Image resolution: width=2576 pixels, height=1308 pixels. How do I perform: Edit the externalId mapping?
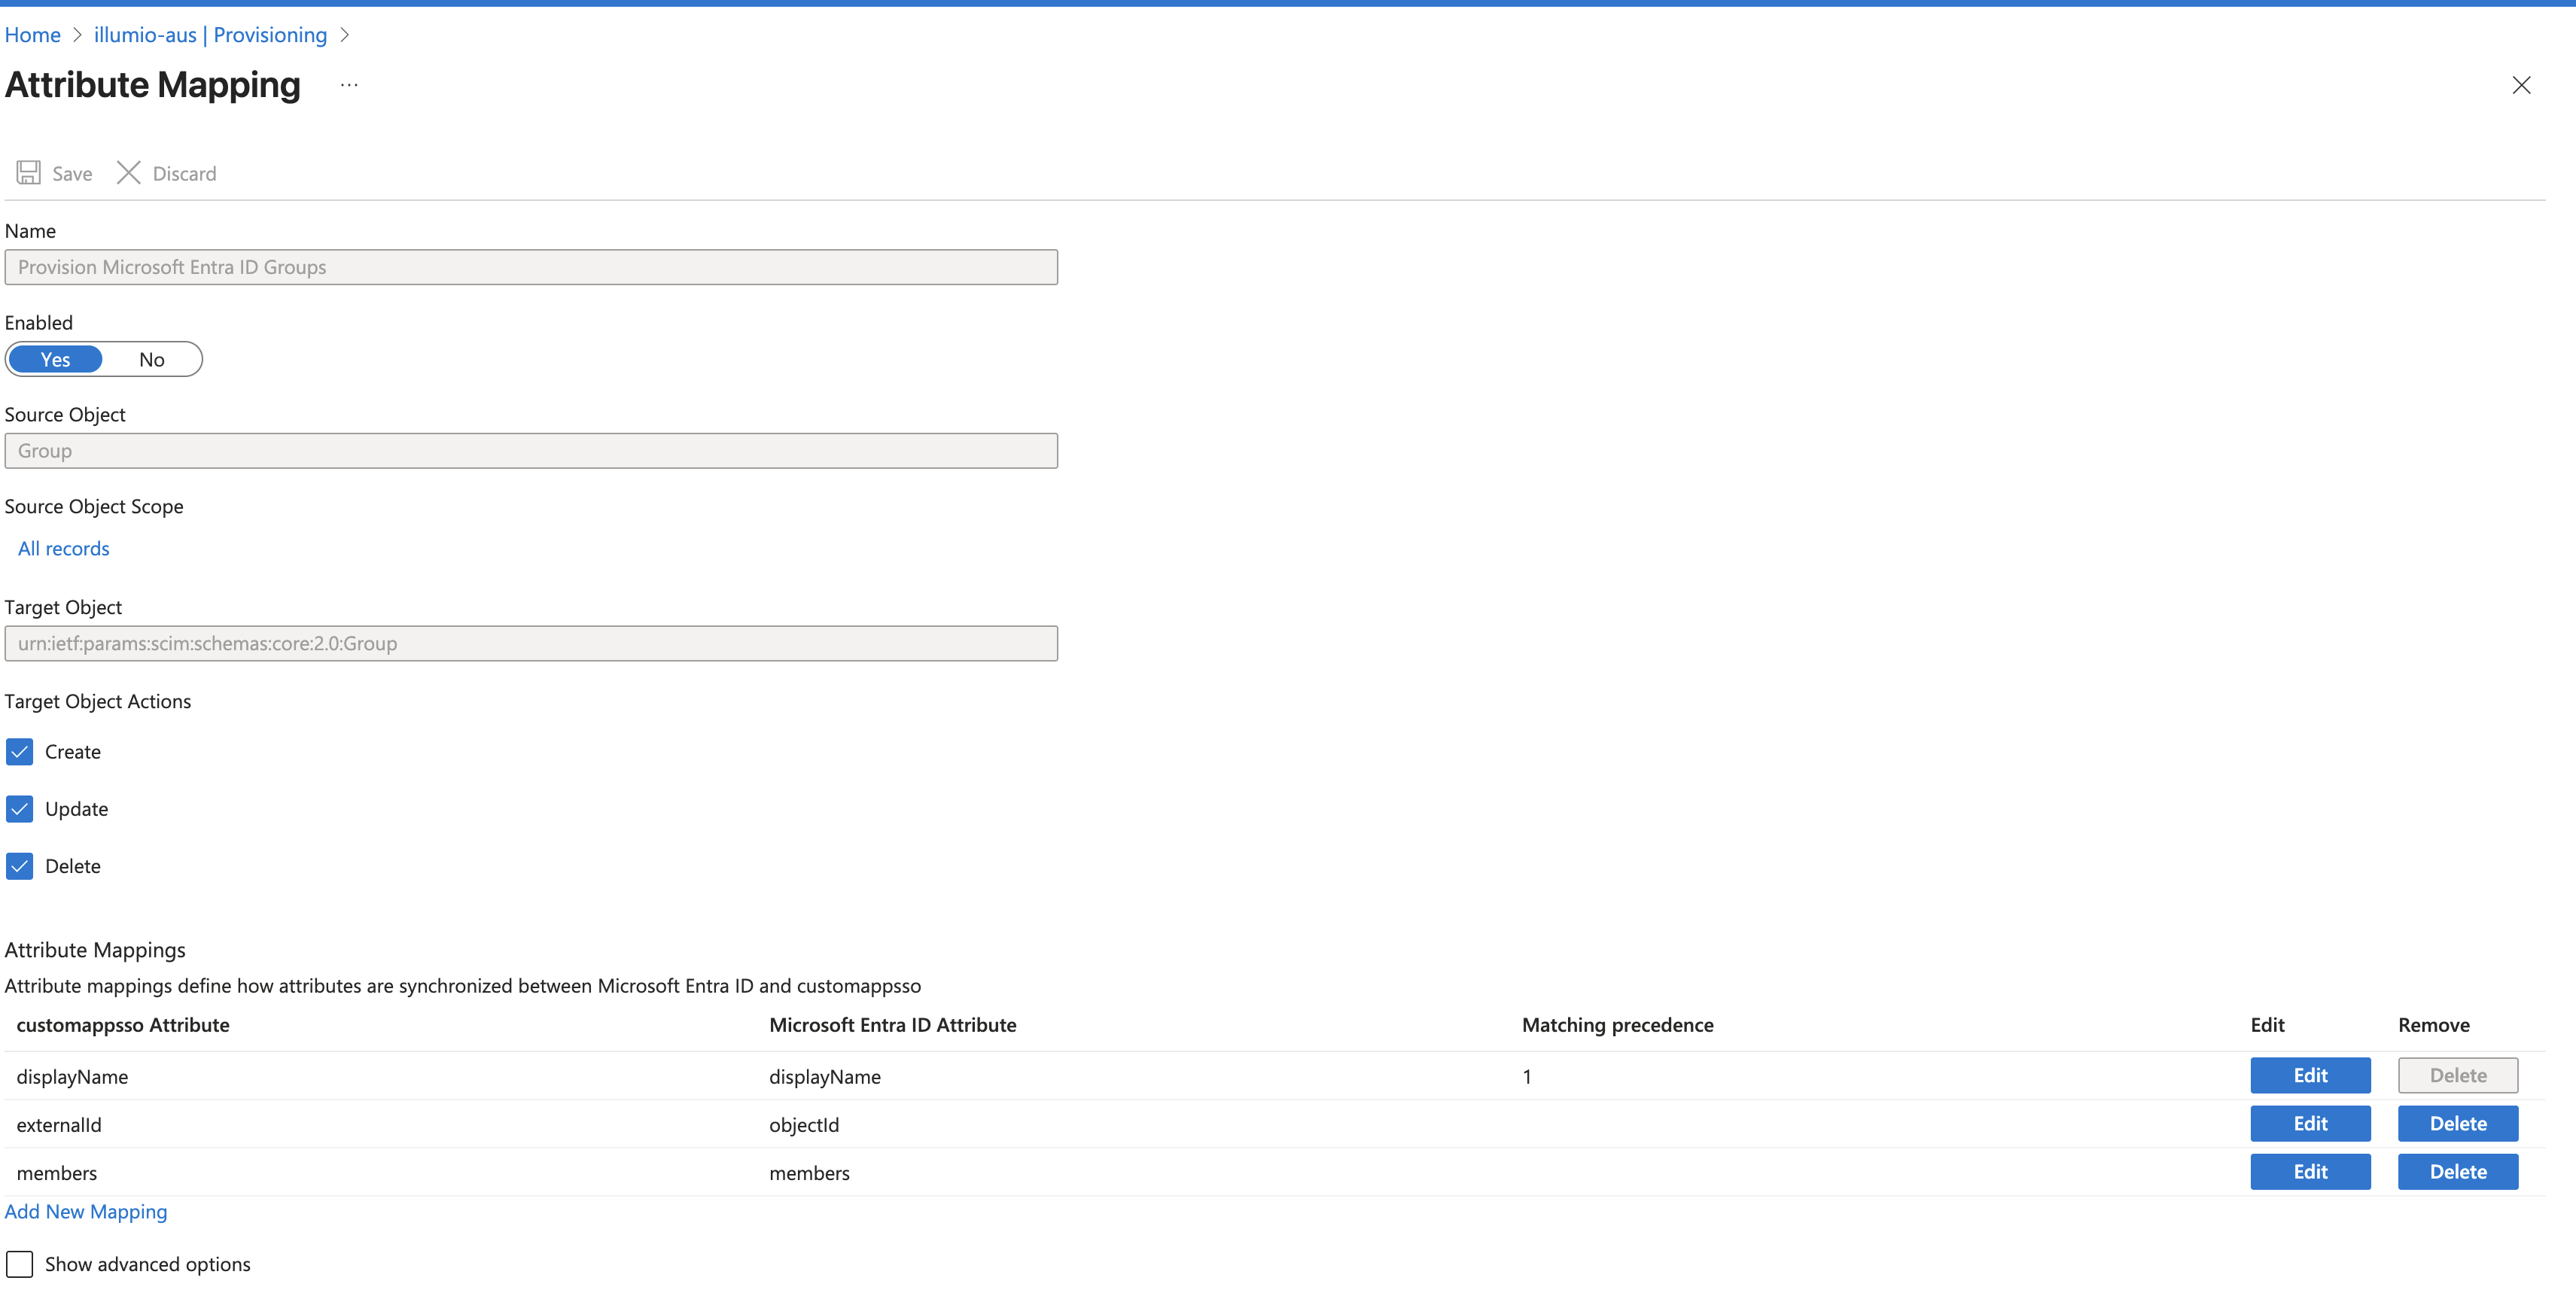pyautogui.click(x=2310, y=1123)
